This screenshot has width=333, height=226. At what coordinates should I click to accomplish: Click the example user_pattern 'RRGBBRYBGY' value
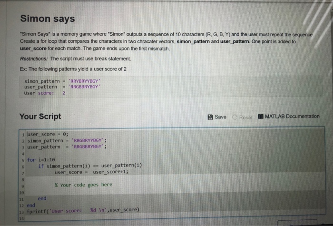pos(84,87)
